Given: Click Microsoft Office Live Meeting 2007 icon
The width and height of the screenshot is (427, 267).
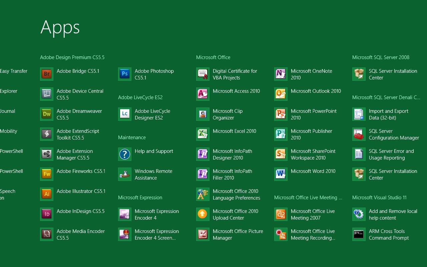Looking at the screenshot, I should point(281,214).
